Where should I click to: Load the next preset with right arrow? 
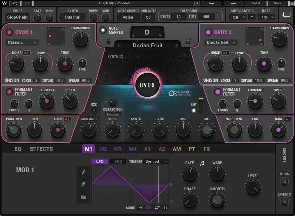233,3
